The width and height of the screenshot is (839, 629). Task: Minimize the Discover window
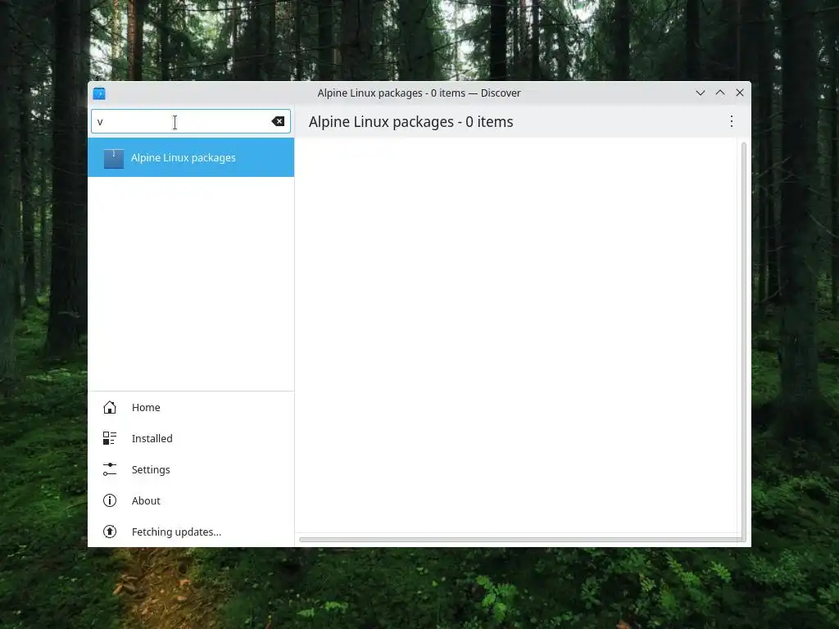(x=700, y=93)
